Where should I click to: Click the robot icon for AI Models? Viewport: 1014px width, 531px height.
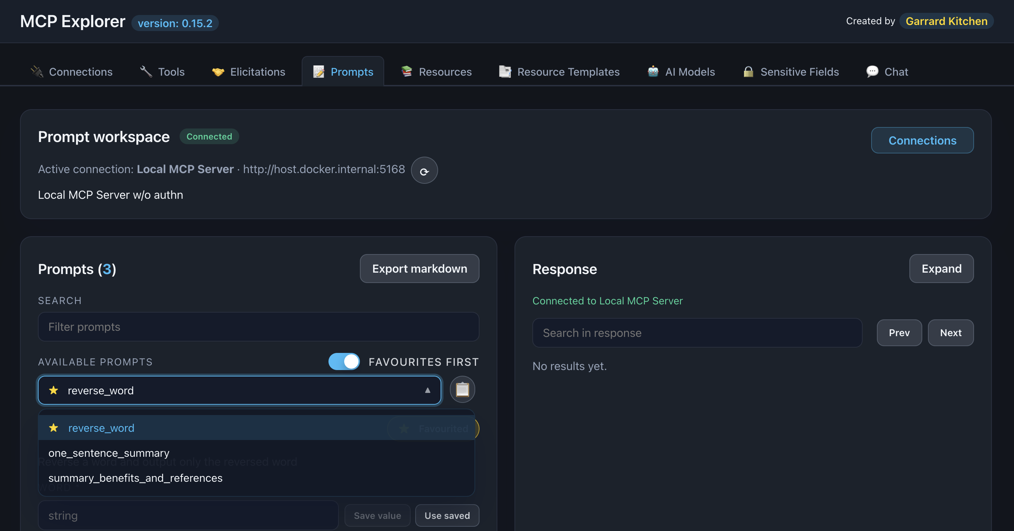click(653, 72)
